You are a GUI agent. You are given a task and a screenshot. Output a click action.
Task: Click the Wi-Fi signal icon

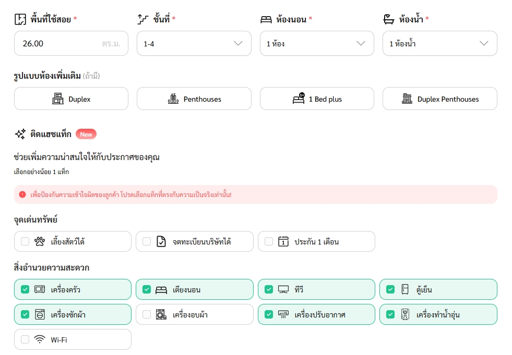tap(40, 339)
